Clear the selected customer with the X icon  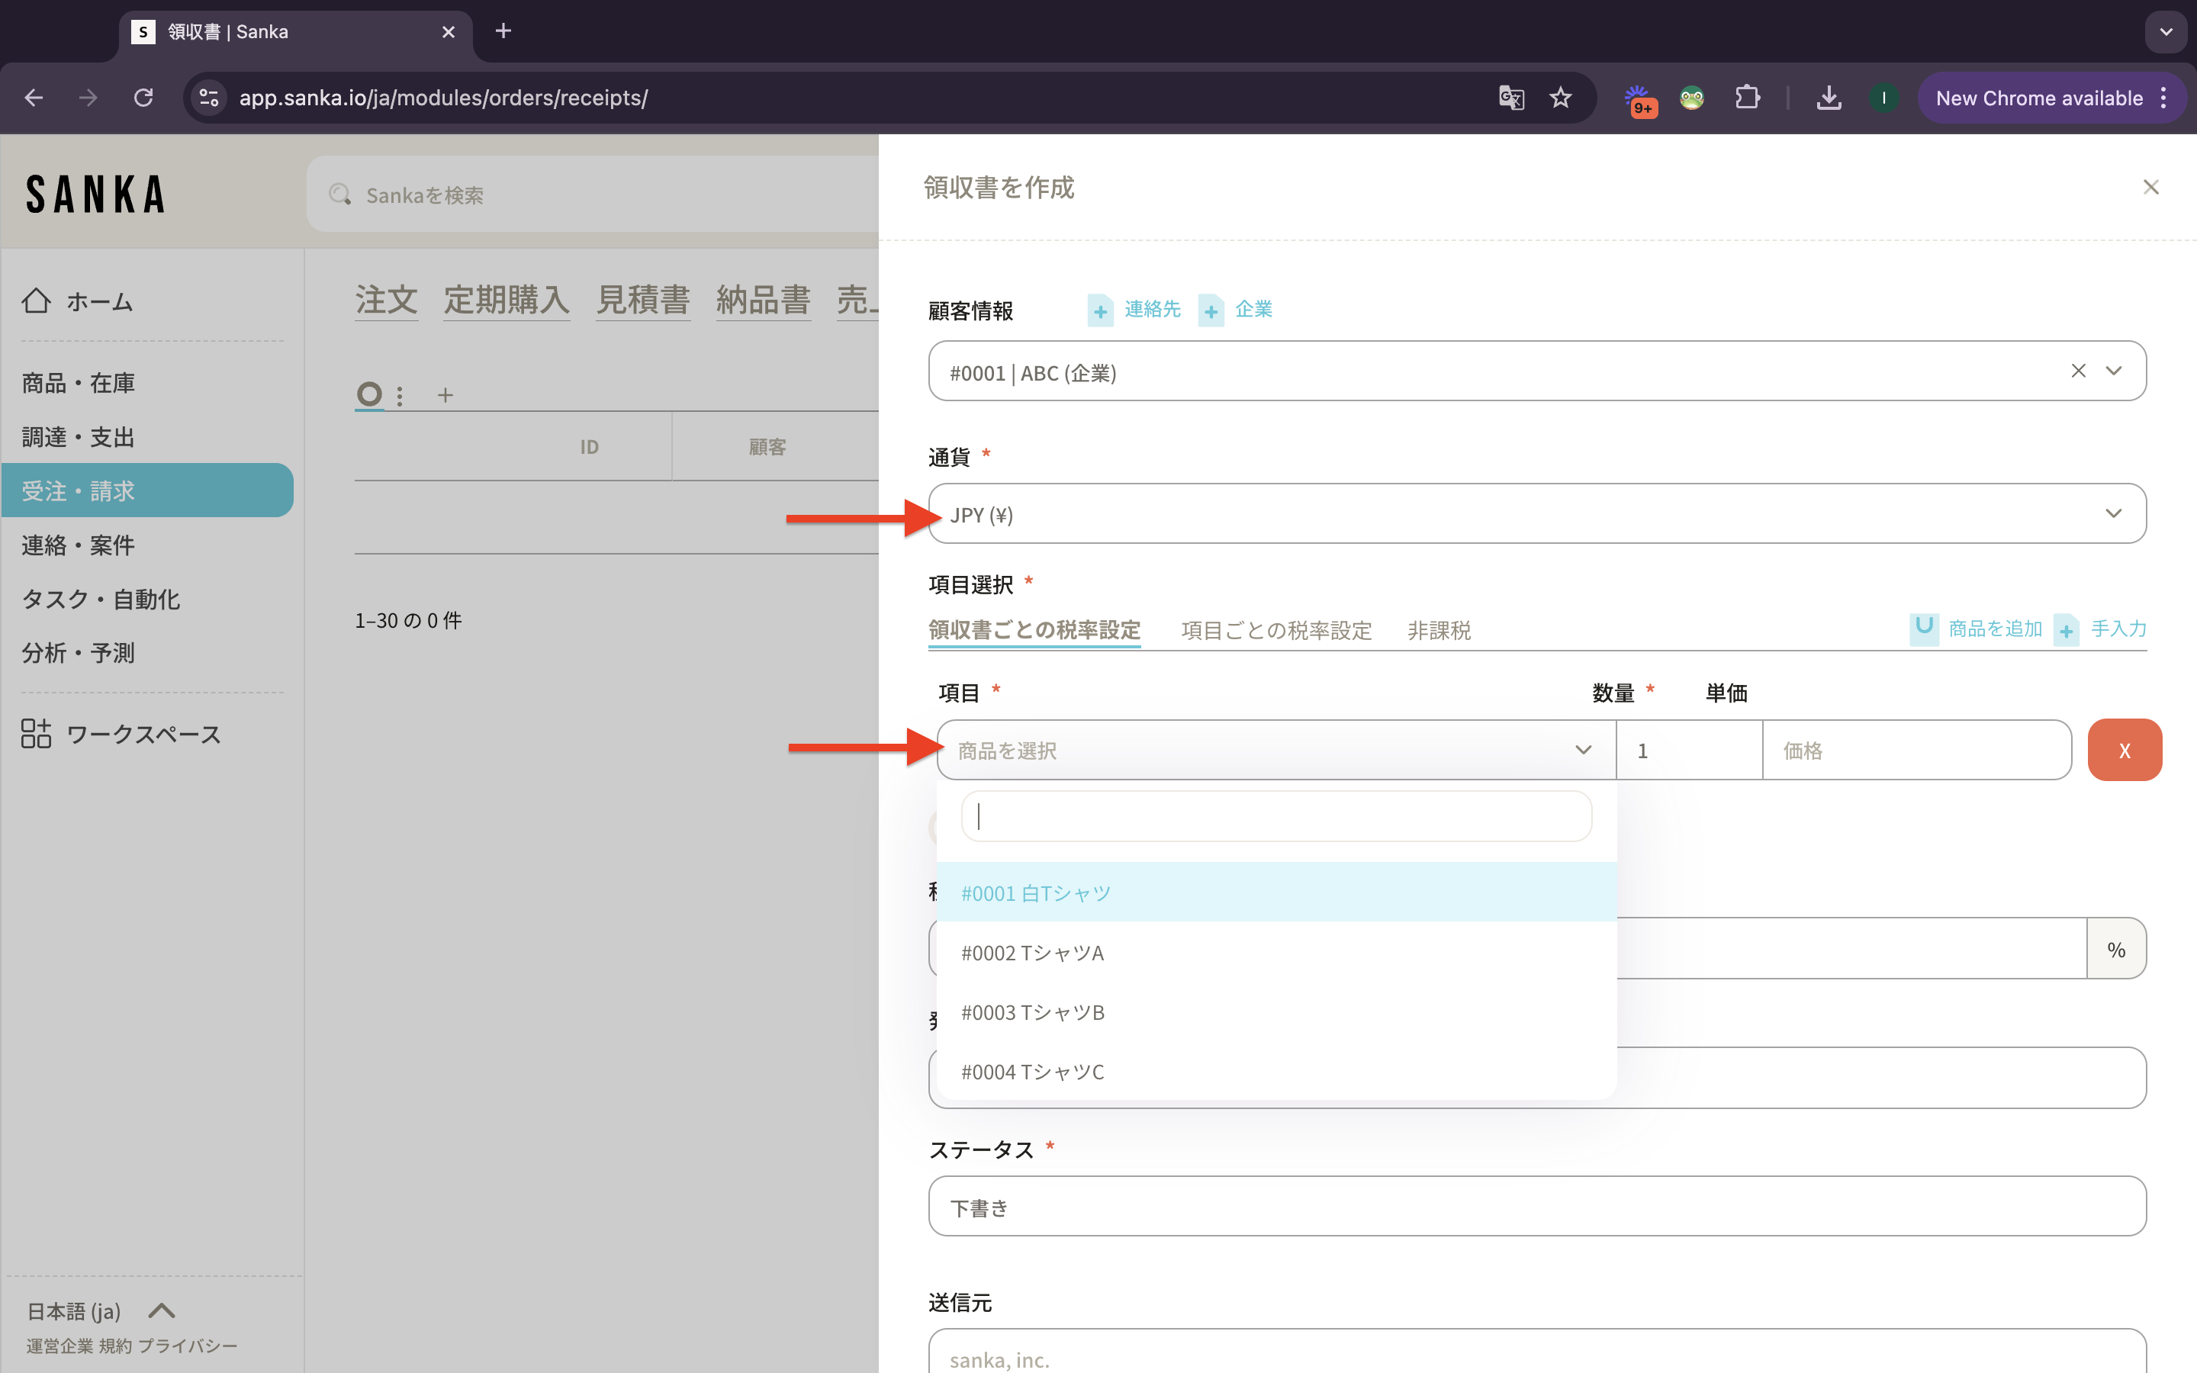(2078, 371)
